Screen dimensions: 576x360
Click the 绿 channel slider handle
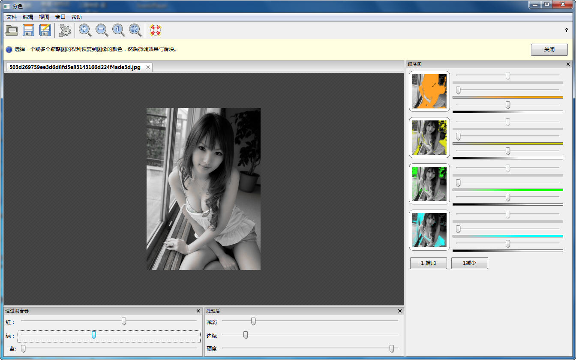(x=94, y=335)
